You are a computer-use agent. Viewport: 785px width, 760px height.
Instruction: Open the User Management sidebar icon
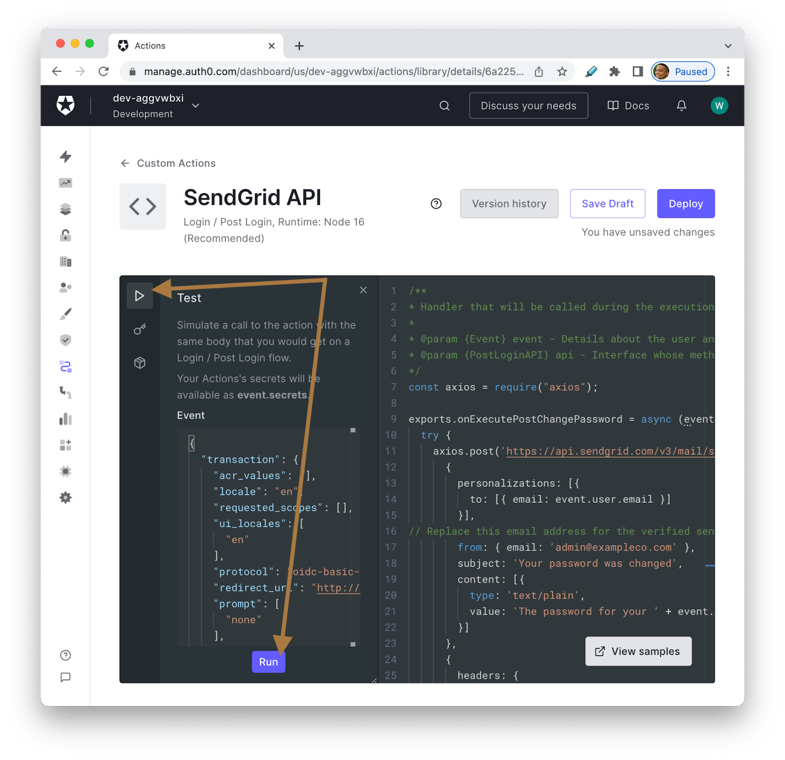pyautogui.click(x=65, y=288)
